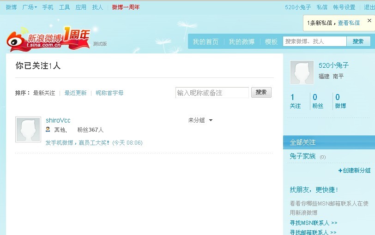Click 退出 to log out
The width and height of the screenshot is (375, 235).
click(x=369, y=7)
